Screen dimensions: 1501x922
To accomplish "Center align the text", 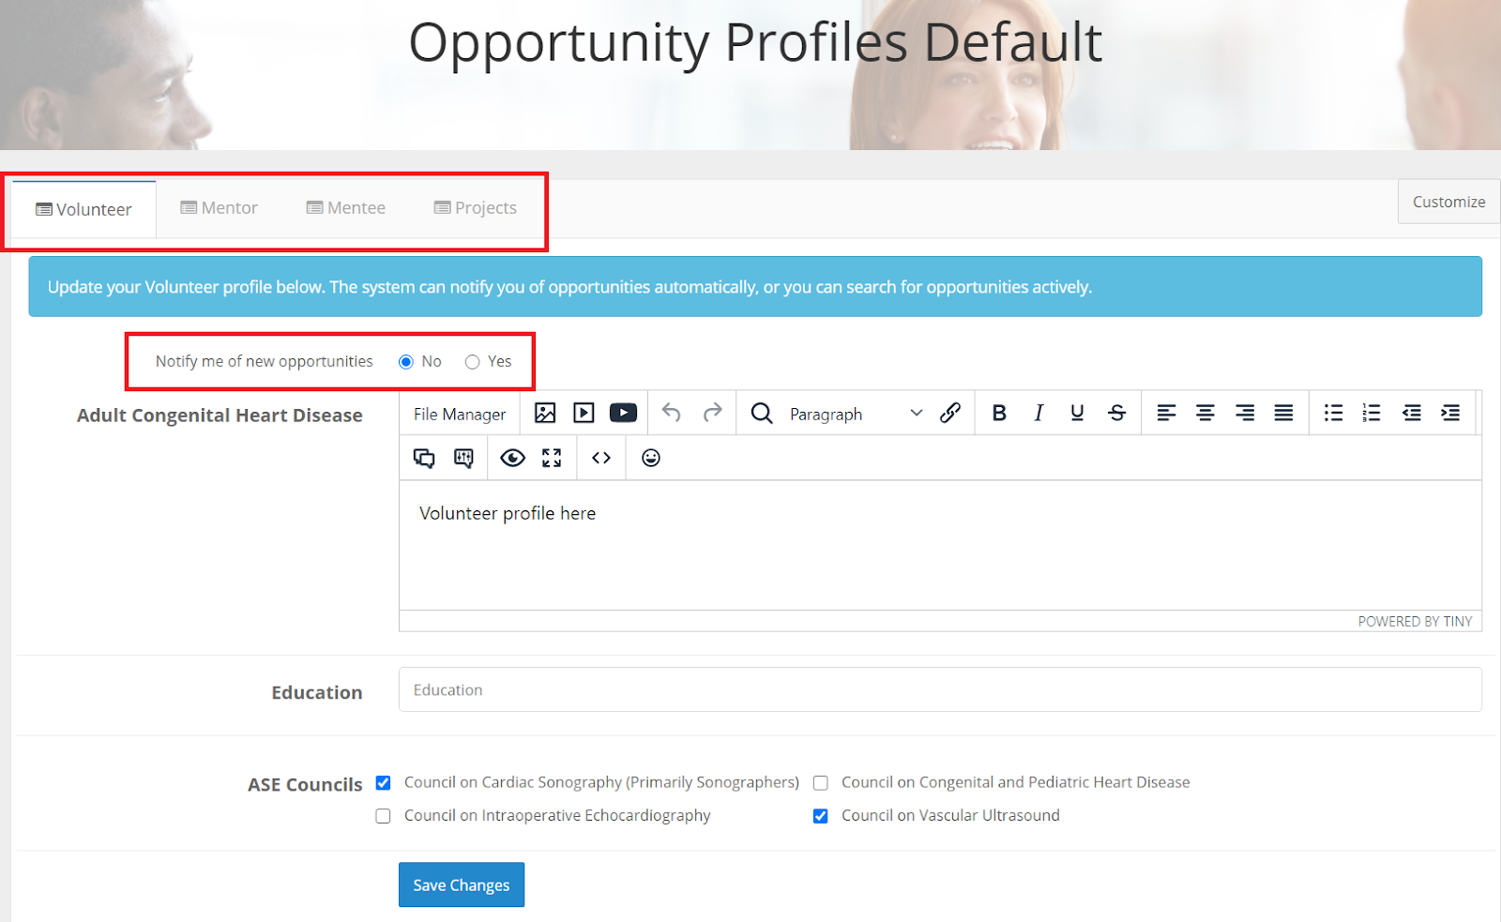I will pos(1205,413).
